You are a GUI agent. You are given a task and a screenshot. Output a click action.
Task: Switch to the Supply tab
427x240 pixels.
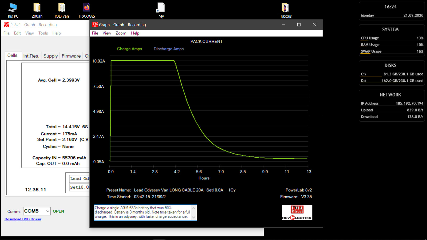click(50, 56)
